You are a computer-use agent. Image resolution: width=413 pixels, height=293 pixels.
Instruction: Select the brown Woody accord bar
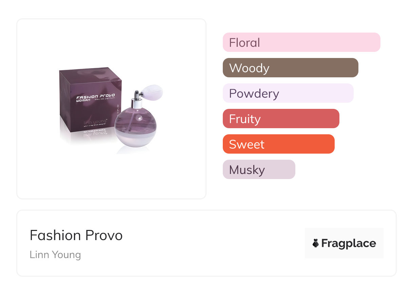(290, 68)
